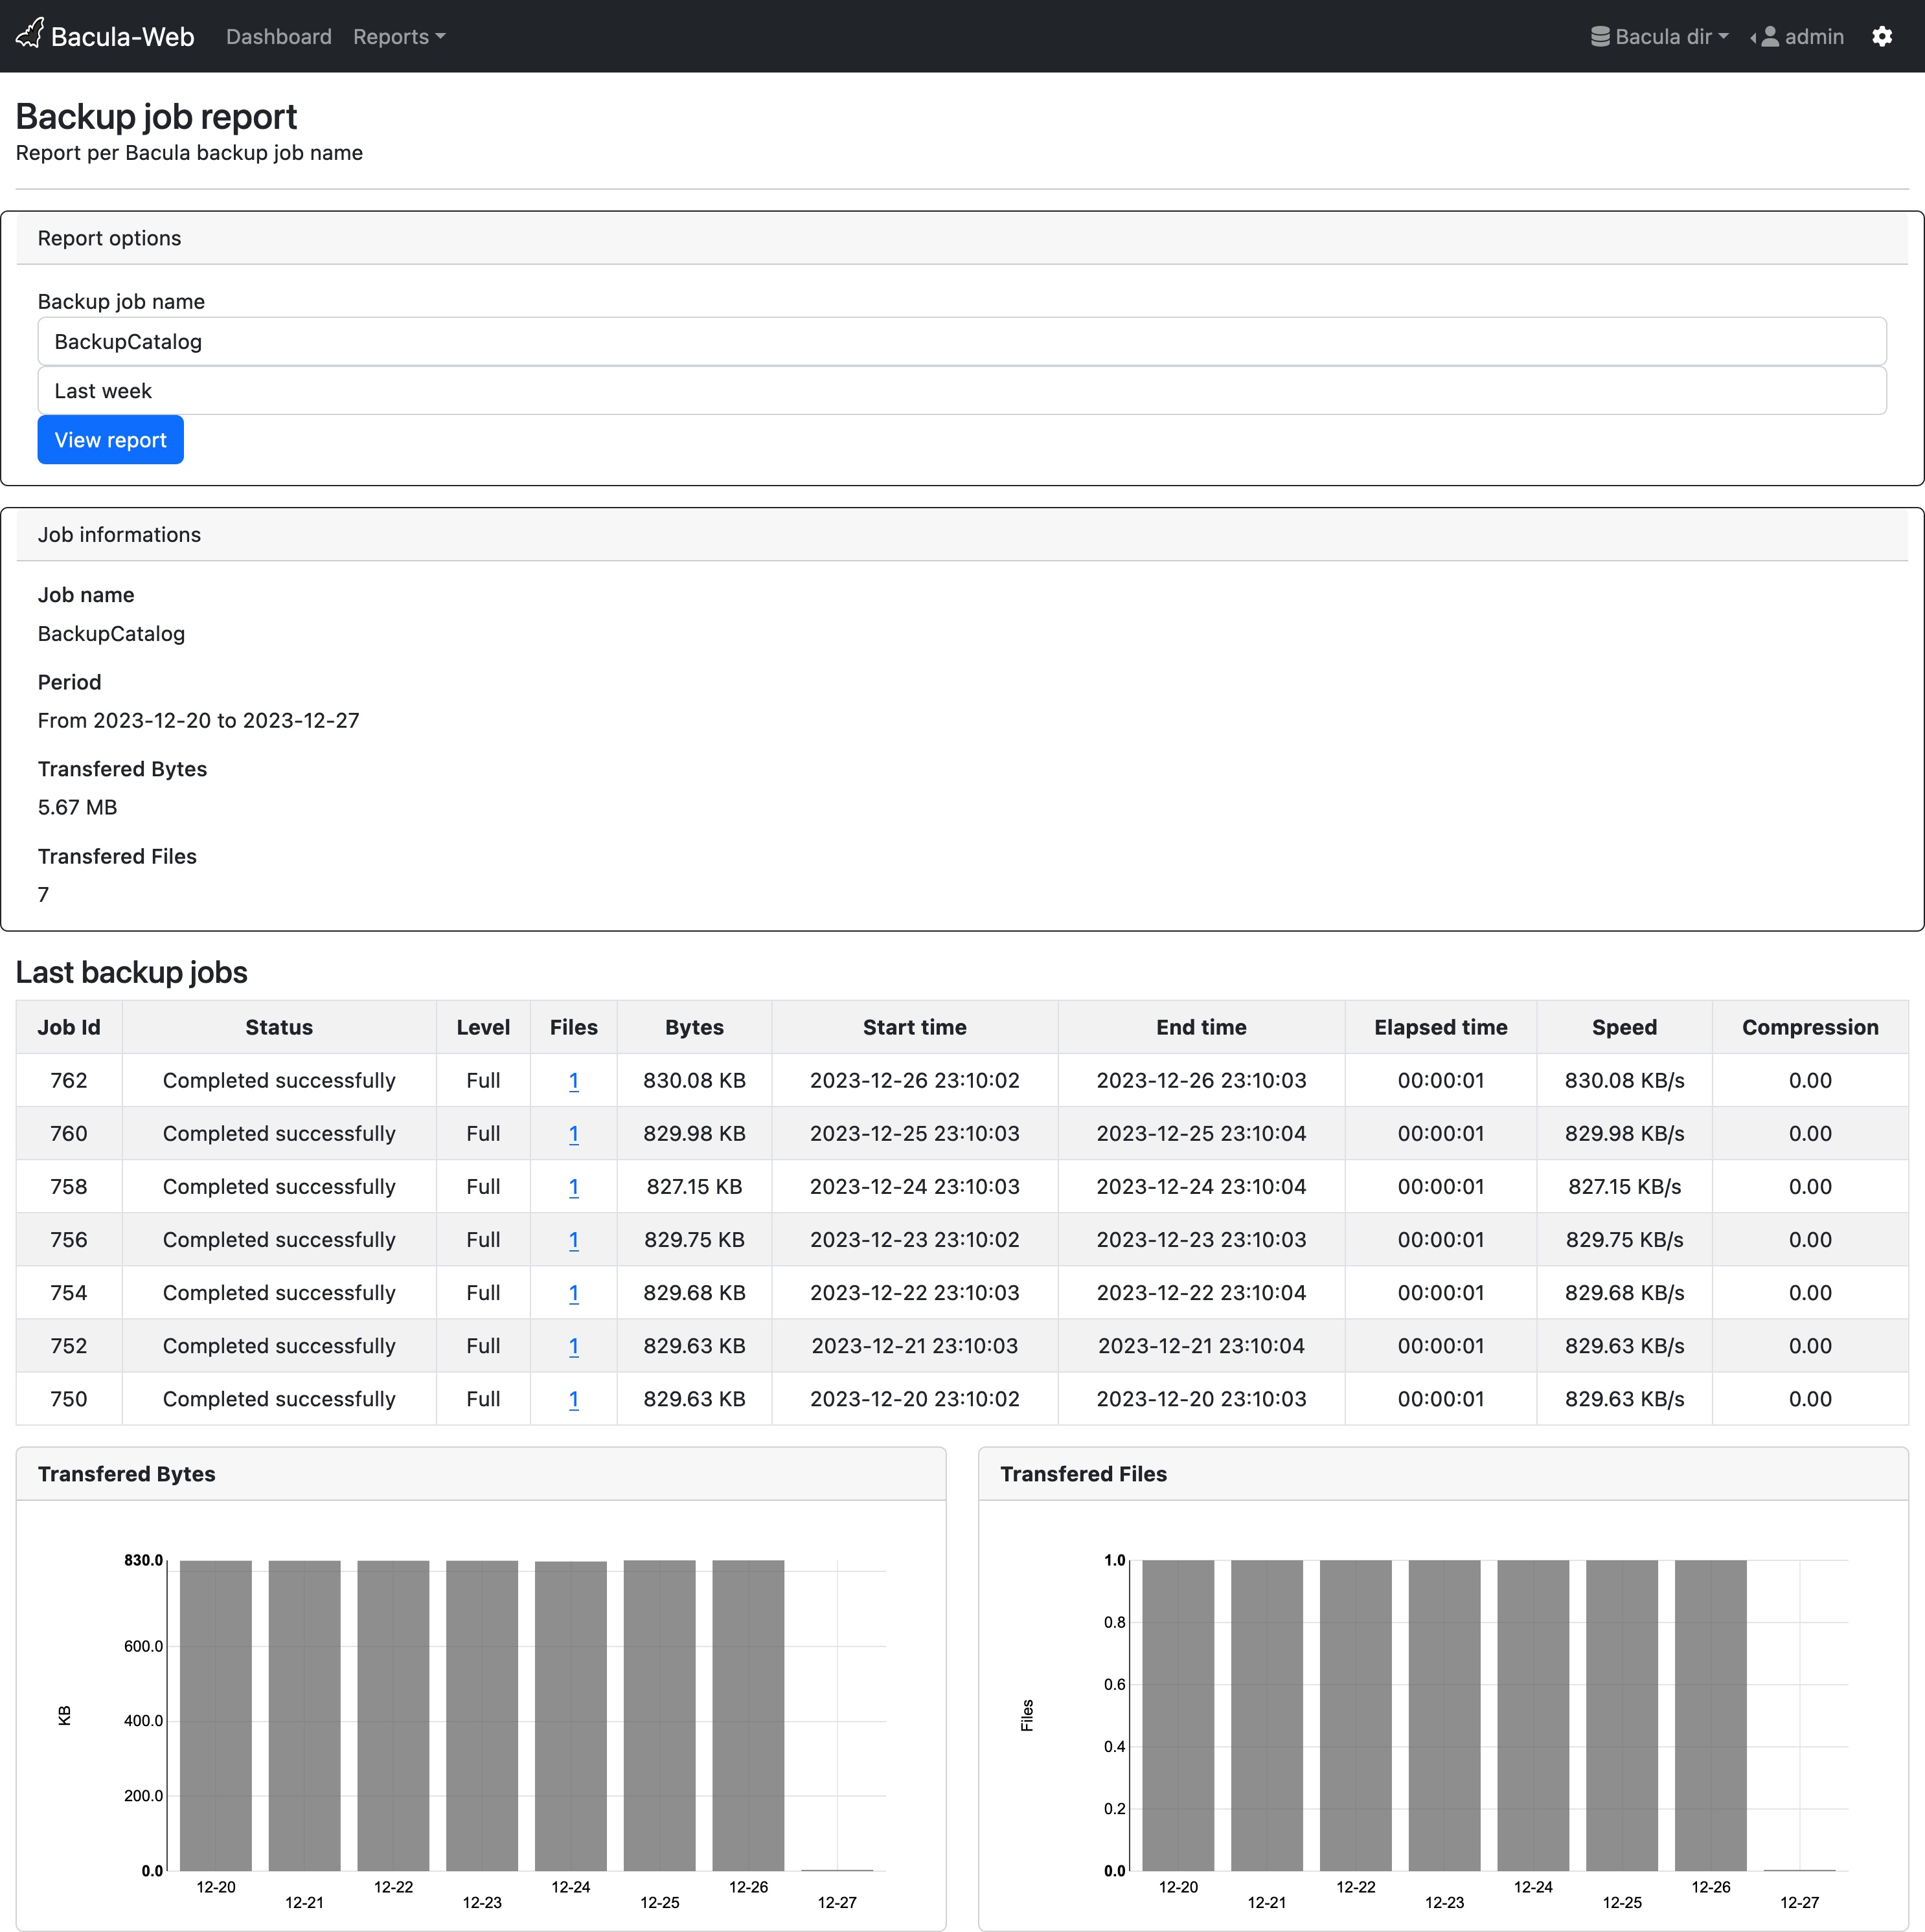Open the Backup job name select box
This screenshot has width=1925, height=1932.
(961, 342)
